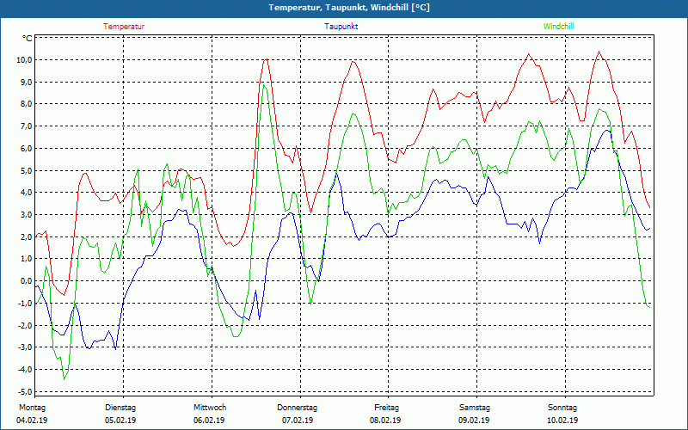Click the 2,0 y-axis value

[26, 237]
